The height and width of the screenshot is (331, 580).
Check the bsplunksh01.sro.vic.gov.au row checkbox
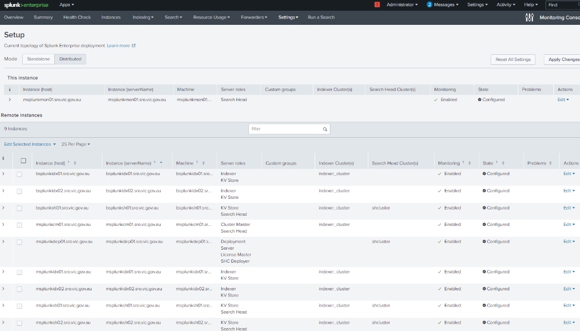point(19,208)
